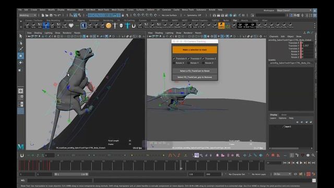
Task: Click the white U-shaped magnet shelf icon
Action: (x=134, y=26)
